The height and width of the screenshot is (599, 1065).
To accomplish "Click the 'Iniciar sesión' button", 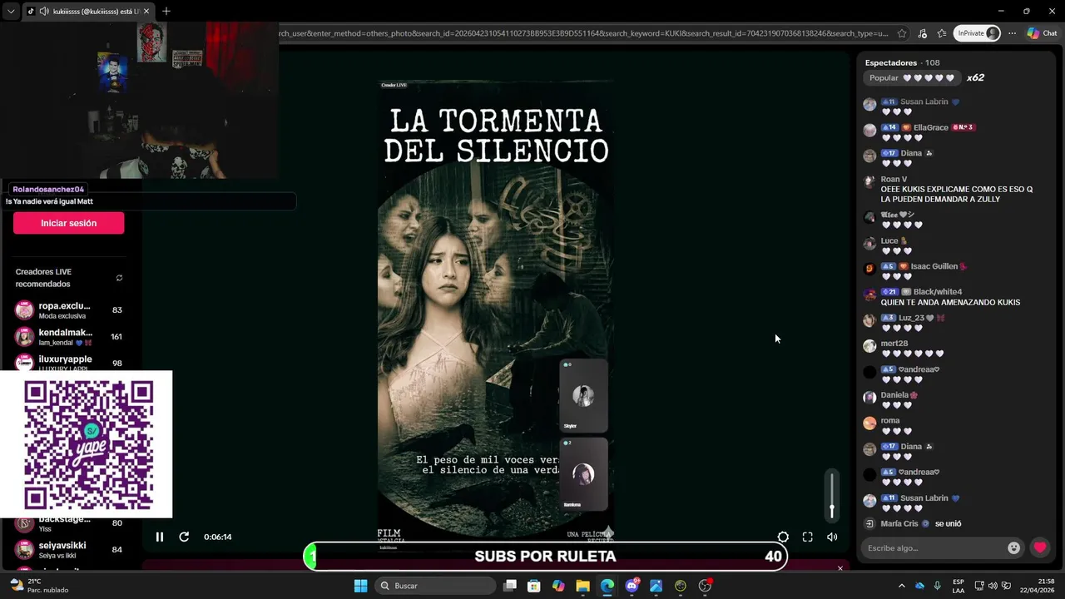I will point(69,223).
